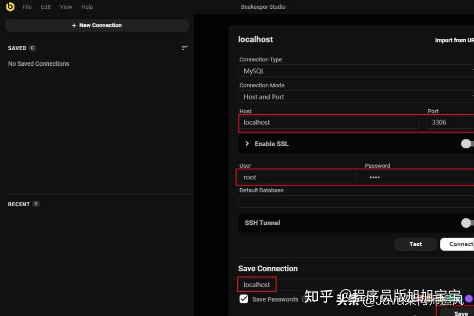This screenshot has width=474, height=316.
Task: Open the Edit menu
Action: click(46, 7)
